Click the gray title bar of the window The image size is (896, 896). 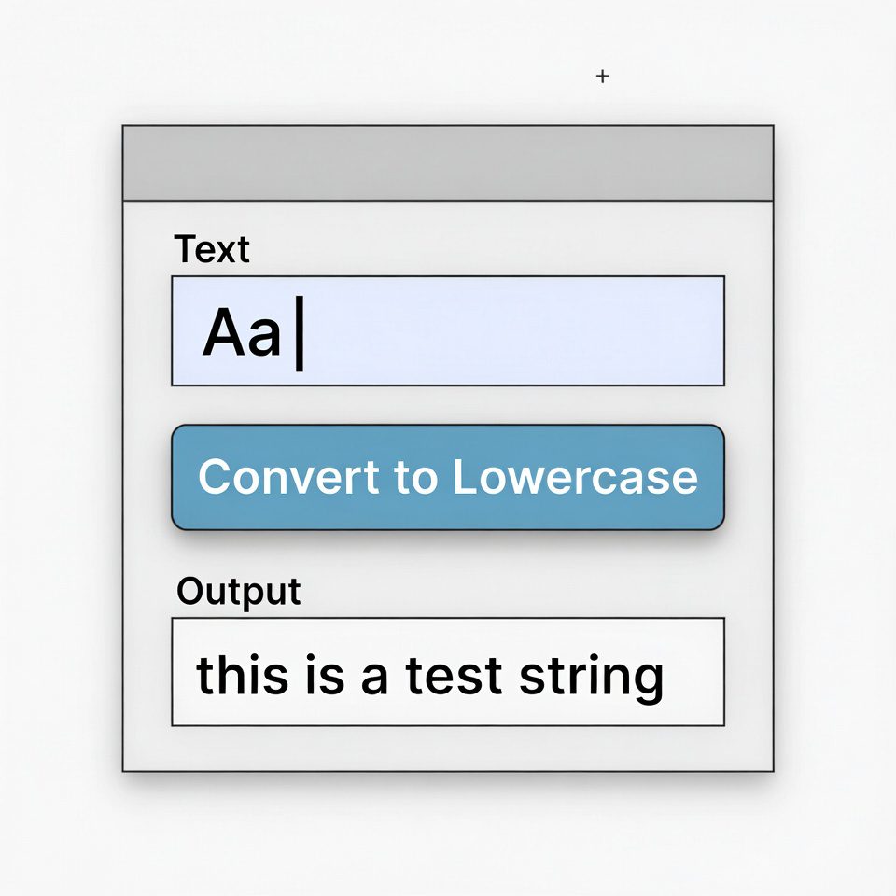pyautogui.click(x=448, y=162)
